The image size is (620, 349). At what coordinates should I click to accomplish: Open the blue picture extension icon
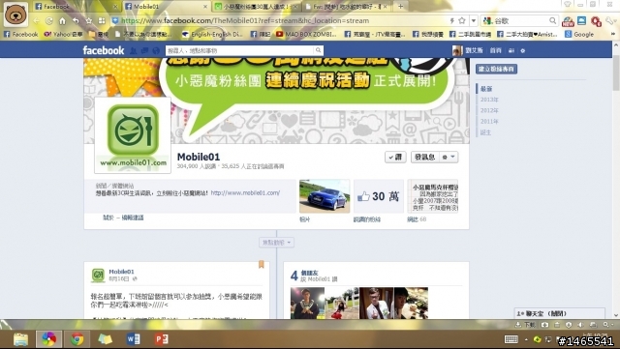[581, 20]
